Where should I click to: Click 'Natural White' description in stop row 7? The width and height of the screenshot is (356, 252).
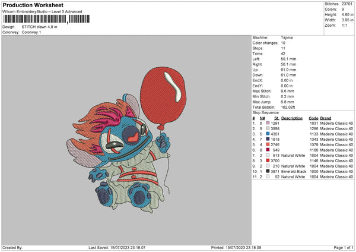click(x=293, y=155)
